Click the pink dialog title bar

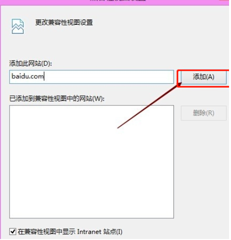point(115,2)
